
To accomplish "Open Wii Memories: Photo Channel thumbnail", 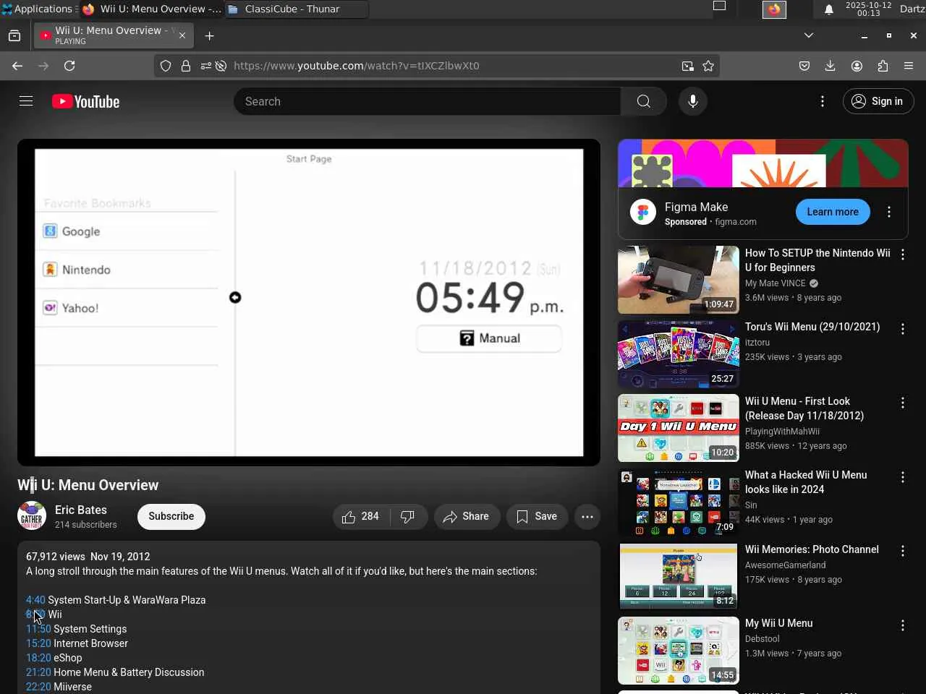I will coord(679,576).
